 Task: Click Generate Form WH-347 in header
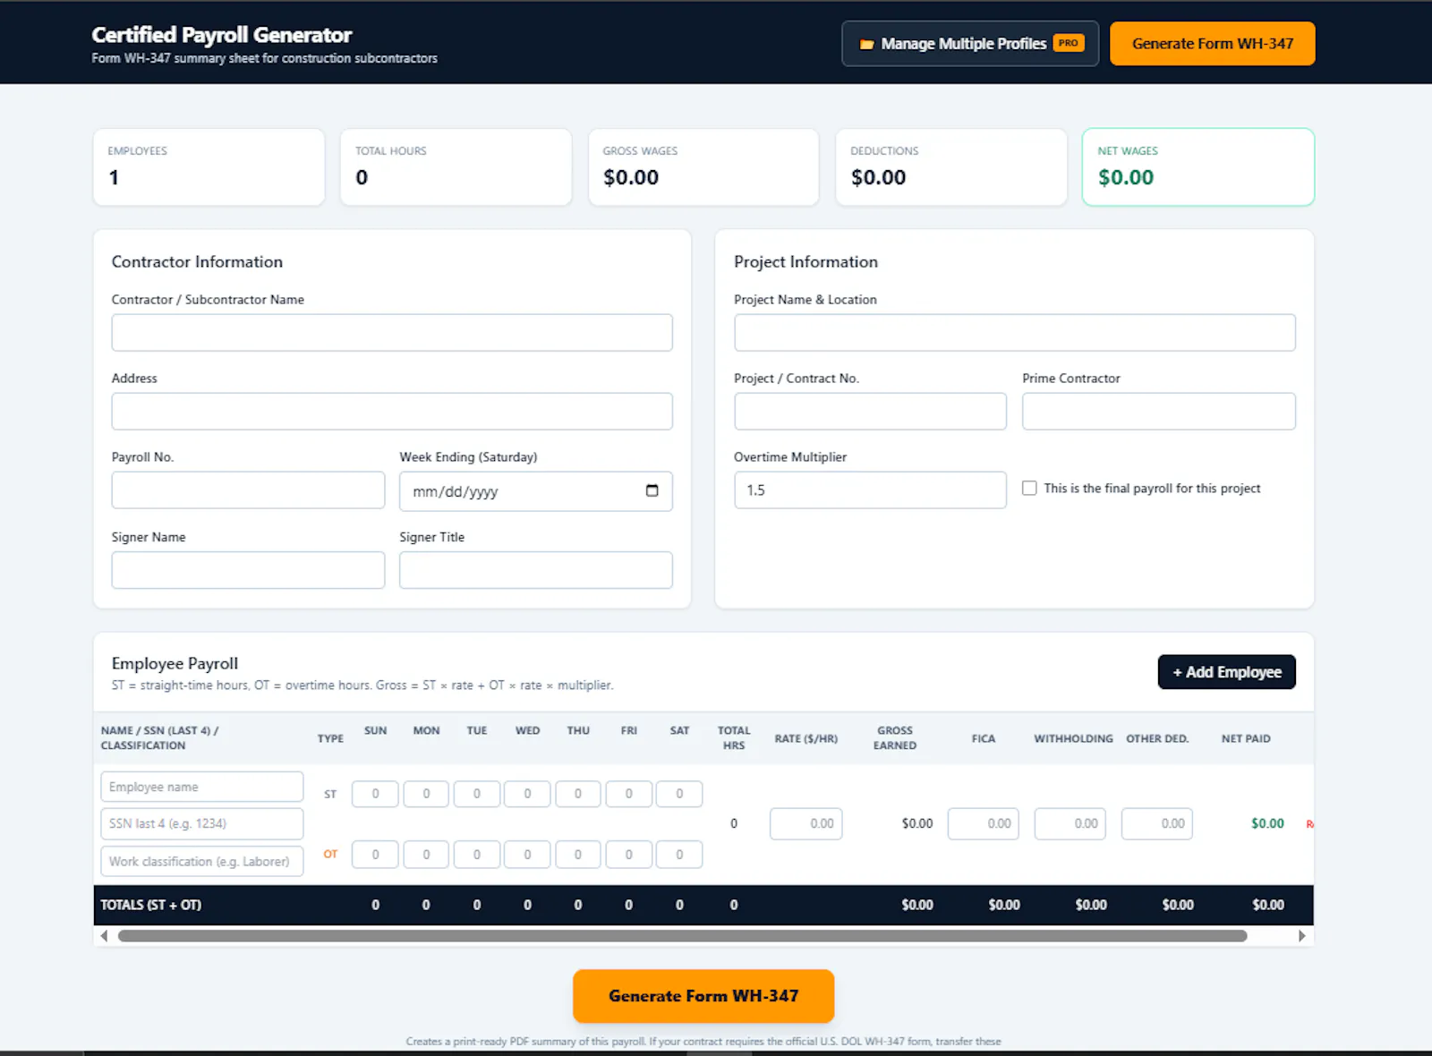click(x=1213, y=44)
